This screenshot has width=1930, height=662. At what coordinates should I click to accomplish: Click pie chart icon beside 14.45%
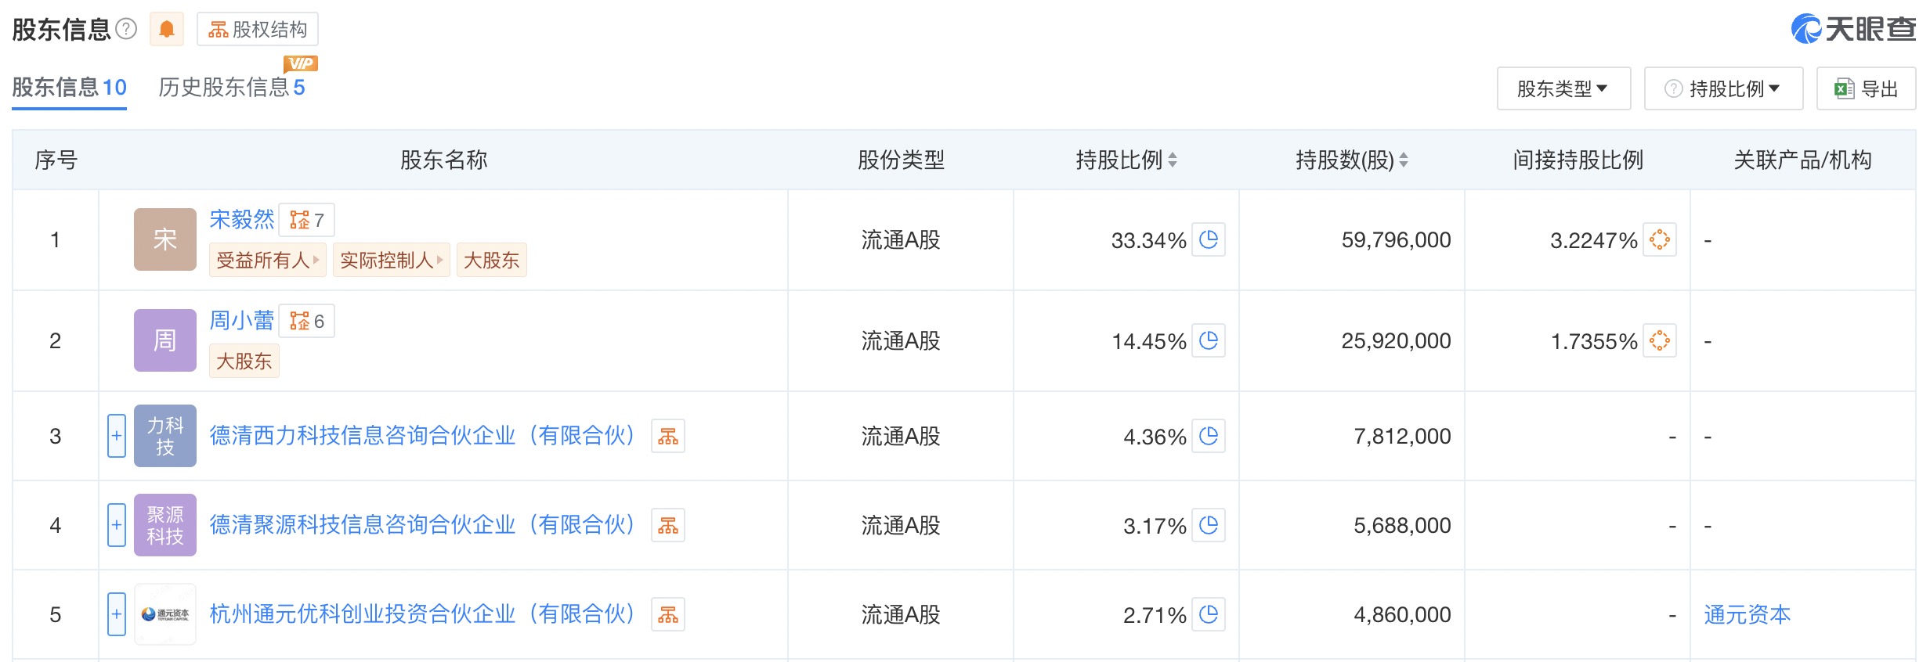[1209, 340]
